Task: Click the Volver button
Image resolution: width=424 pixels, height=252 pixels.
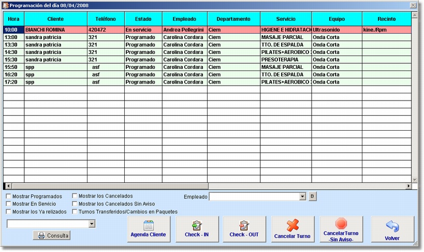Action: click(x=392, y=229)
